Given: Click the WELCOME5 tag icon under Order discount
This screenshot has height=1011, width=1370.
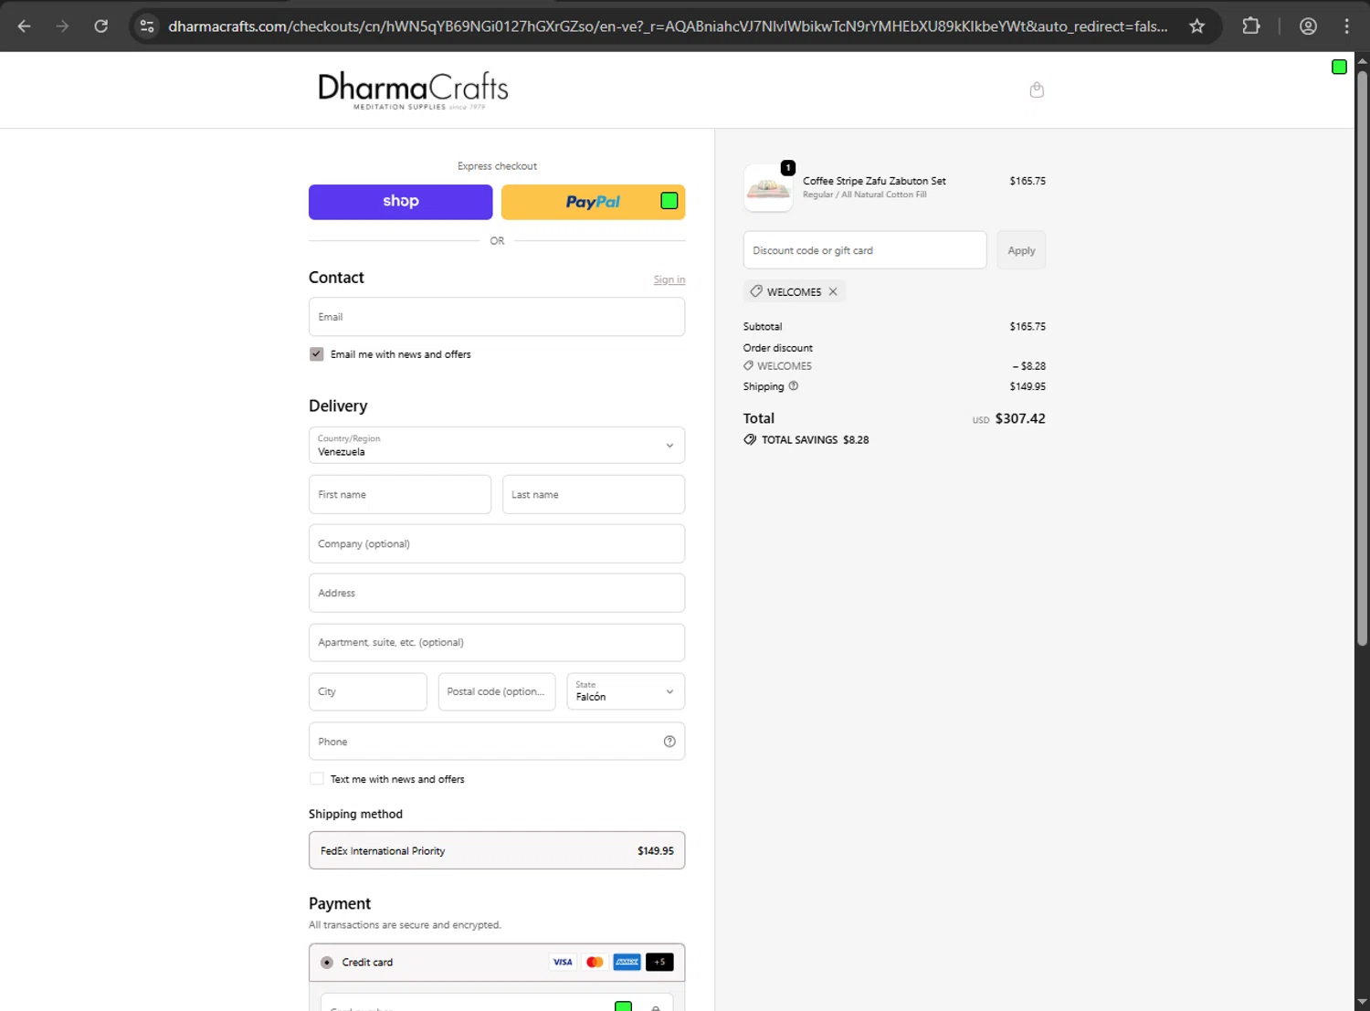Looking at the screenshot, I should (749, 366).
